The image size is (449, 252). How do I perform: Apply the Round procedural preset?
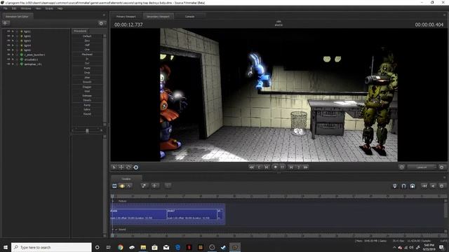pyautogui.click(x=87, y=113)
